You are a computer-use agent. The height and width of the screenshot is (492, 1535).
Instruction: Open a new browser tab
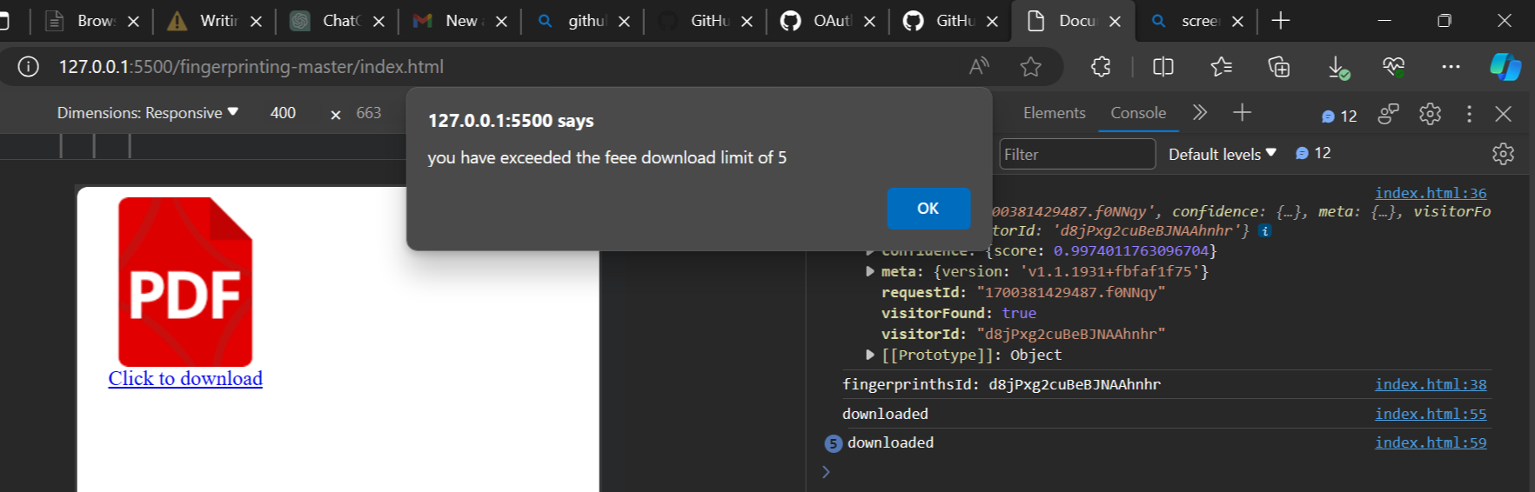[1280, 21]
